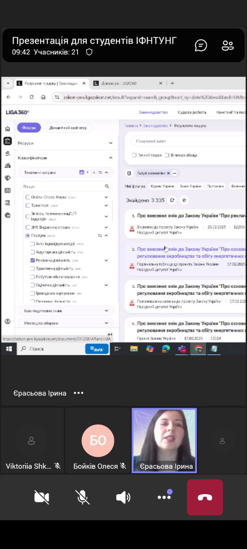Apply the Закон України quick filter
The height and width of the screenshot is (549, 247).
190,186
